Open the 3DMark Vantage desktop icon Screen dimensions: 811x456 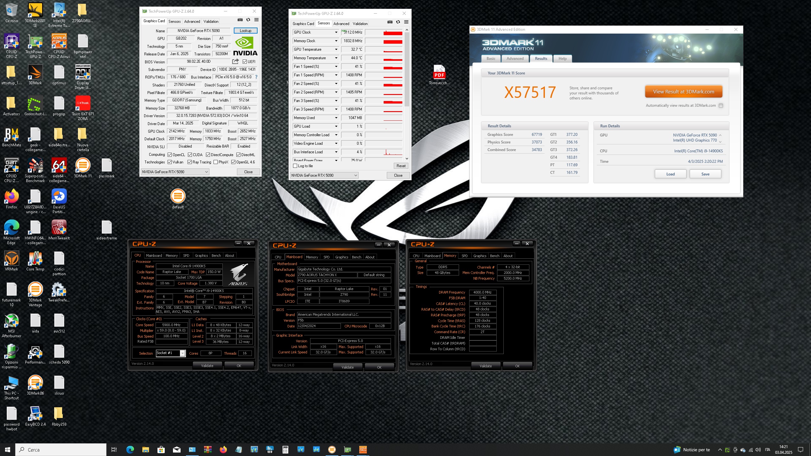pos(35,294)
